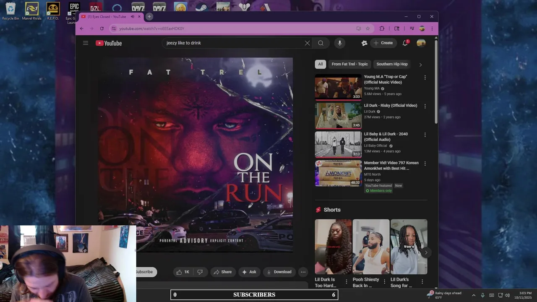Image resolution: width=537 pixels, height=302 pixels.
Task: Open the YouTube account avatar menu
Action: tap(421, 43)
